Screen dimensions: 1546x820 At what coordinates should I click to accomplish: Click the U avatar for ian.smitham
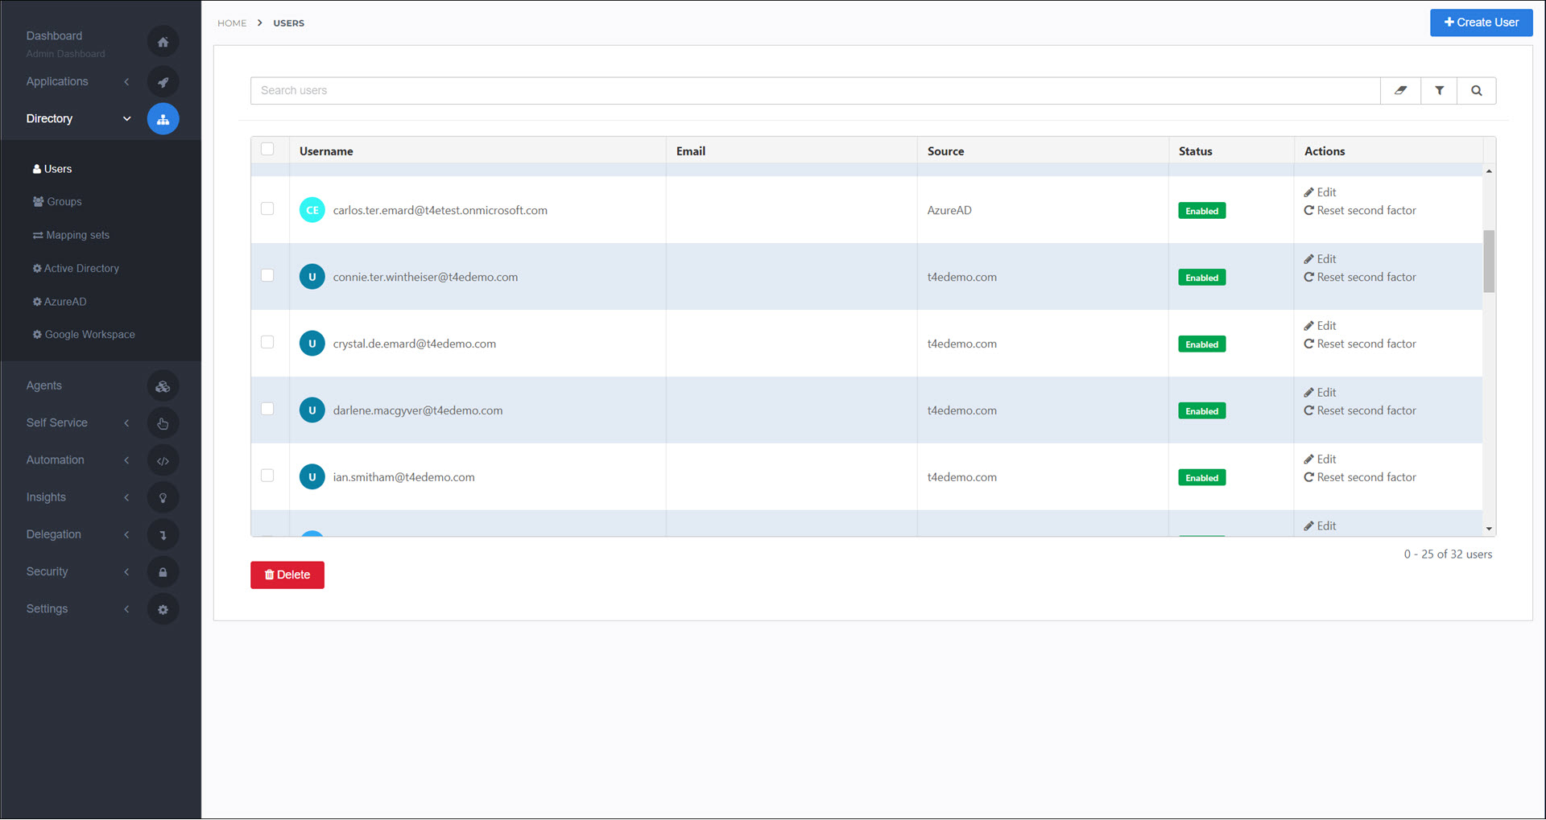click(x=312, y=477)
